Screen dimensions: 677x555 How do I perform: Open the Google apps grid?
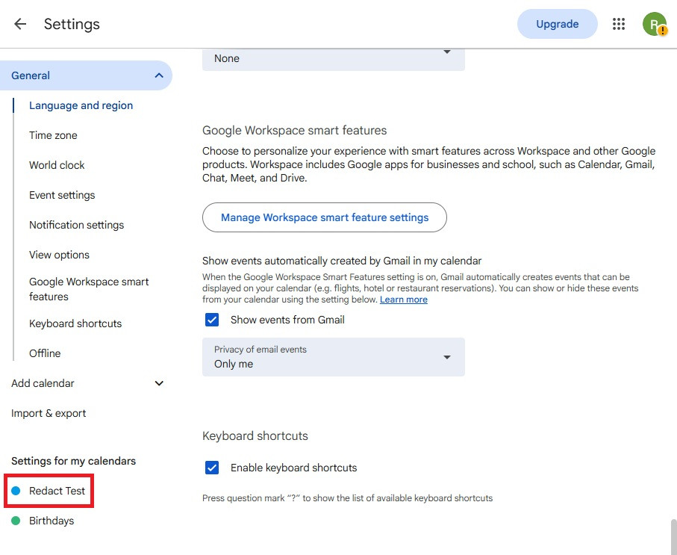pos(618,24)
